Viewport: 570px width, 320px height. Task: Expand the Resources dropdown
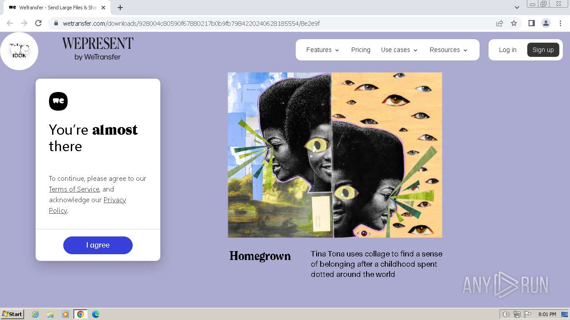(448, 50)
